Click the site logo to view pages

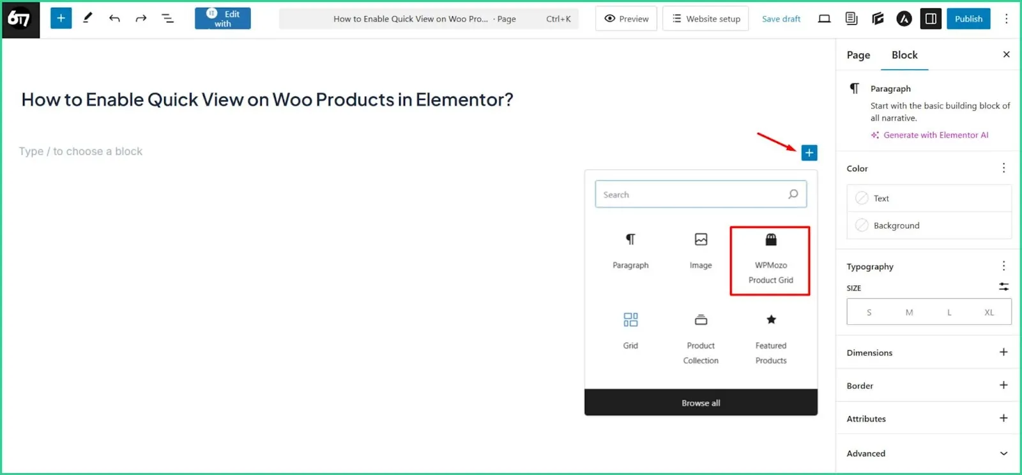20,19
